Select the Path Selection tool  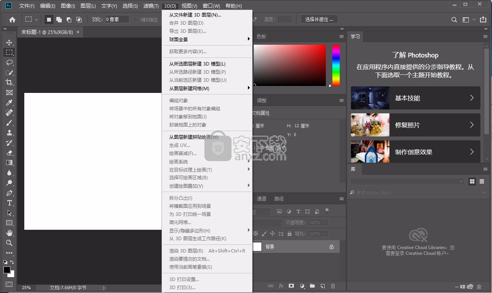pyautogui.click(x=9, y=213)
